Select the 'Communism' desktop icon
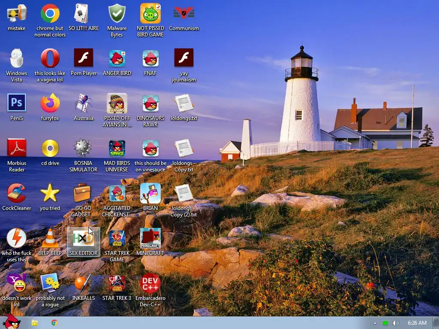The image size is (439, 329). [x=184, y=13]
